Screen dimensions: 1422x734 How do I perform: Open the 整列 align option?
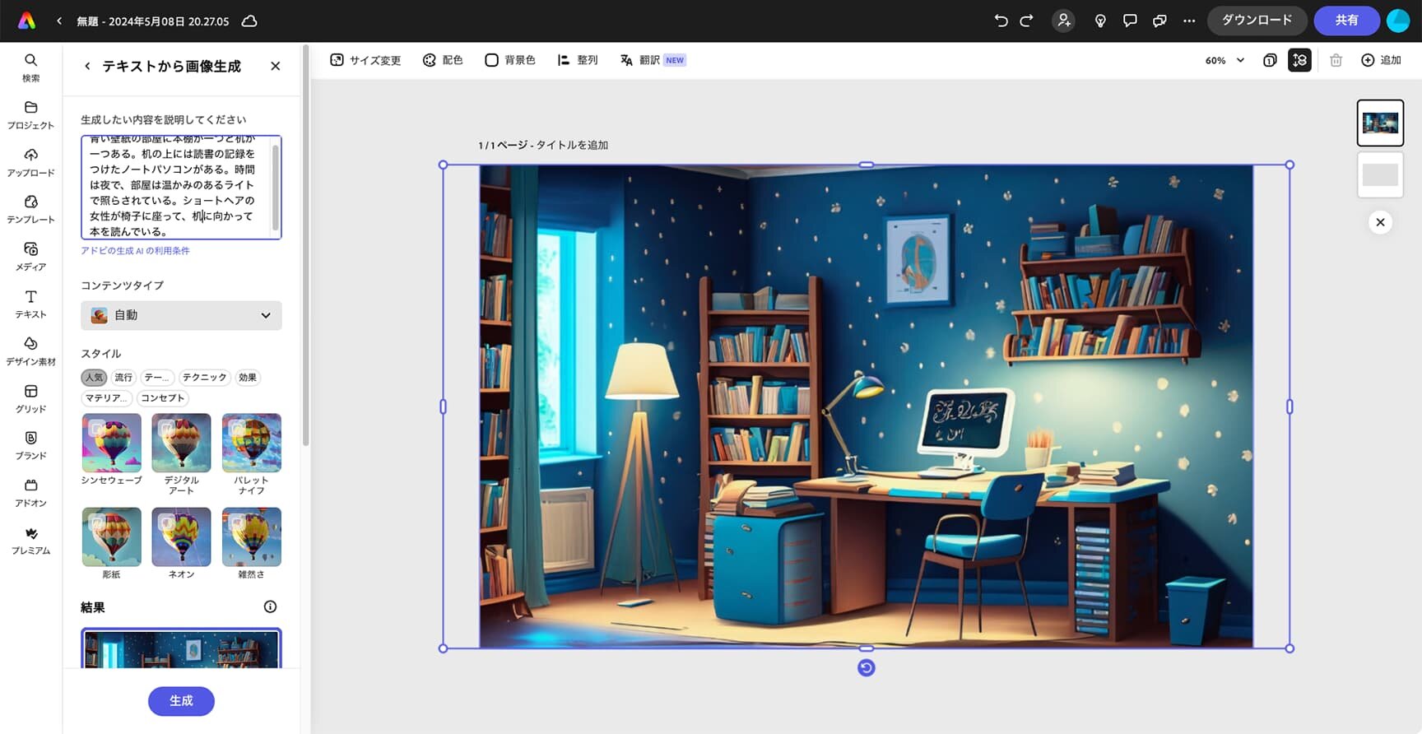click(578, 60)
